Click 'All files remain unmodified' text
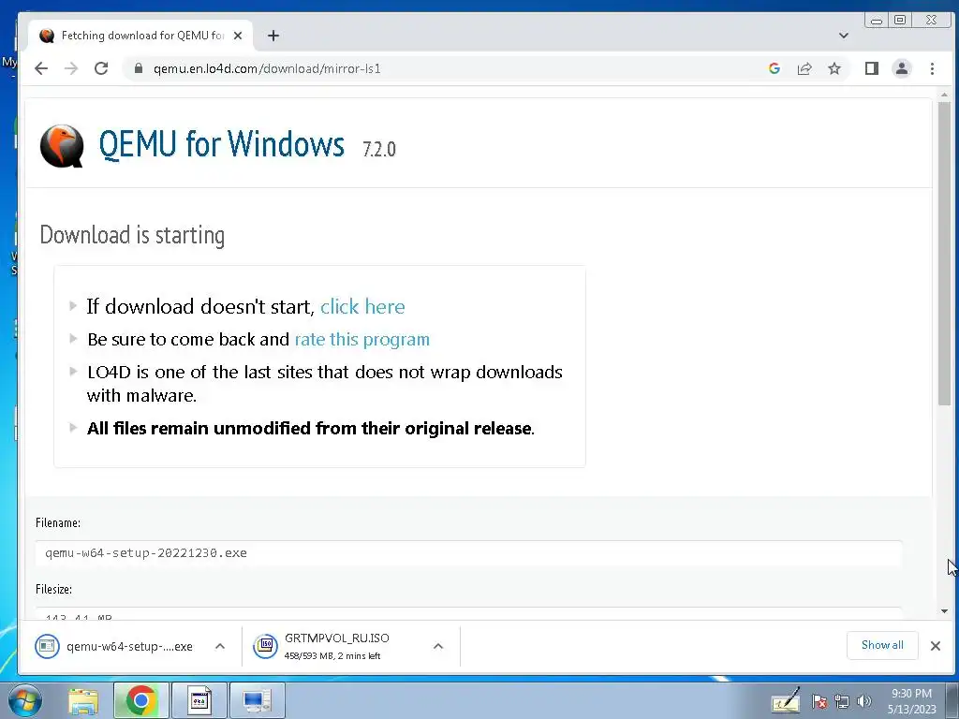Screen dimensions: 959x719 [311, 428]
